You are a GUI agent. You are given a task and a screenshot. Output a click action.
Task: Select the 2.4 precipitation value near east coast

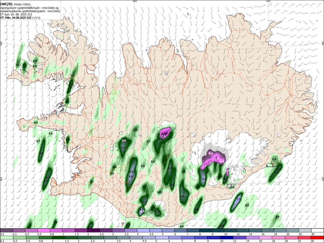coord(279,170)
